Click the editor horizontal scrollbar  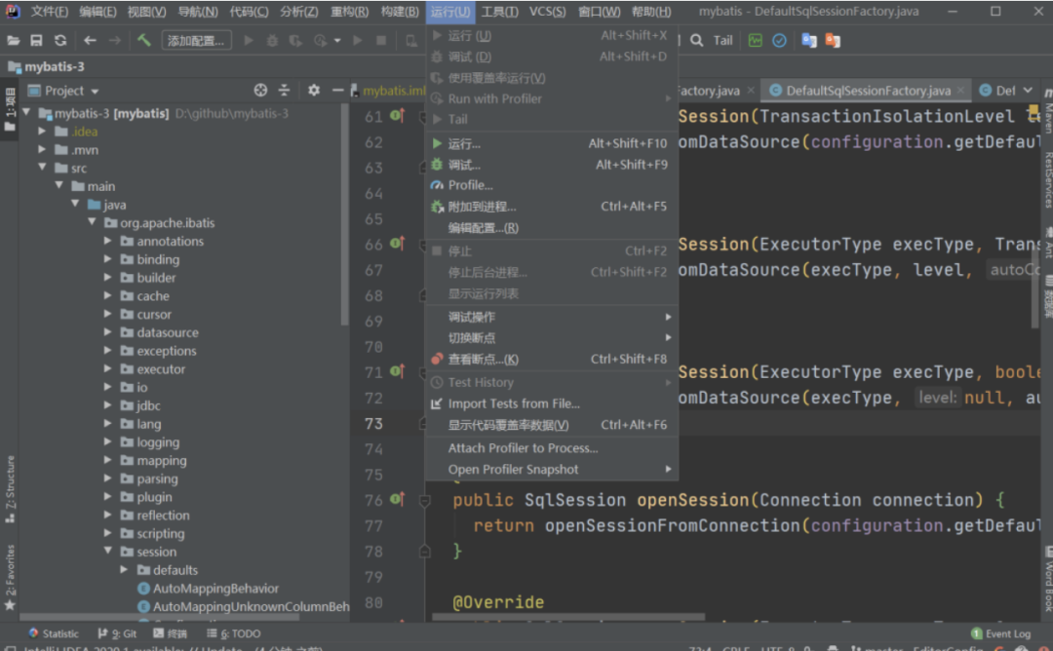tap(568, 616)
